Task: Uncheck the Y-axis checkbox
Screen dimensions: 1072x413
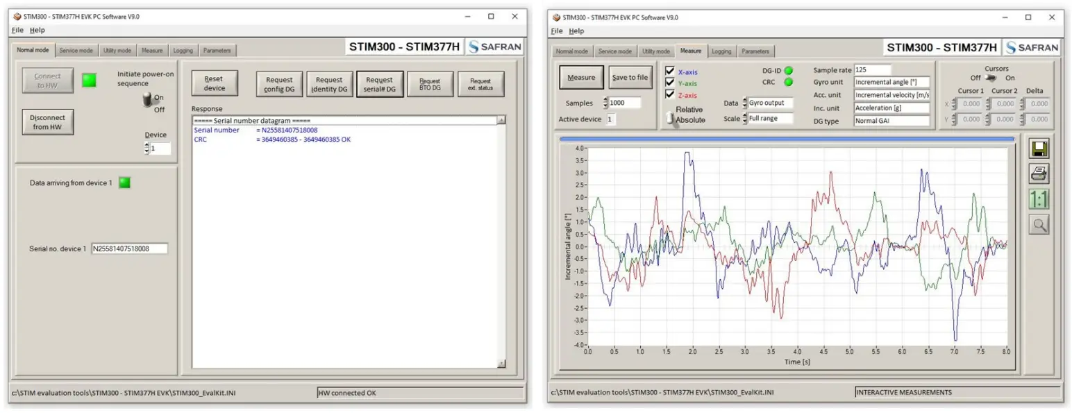Action: point(670,83)
